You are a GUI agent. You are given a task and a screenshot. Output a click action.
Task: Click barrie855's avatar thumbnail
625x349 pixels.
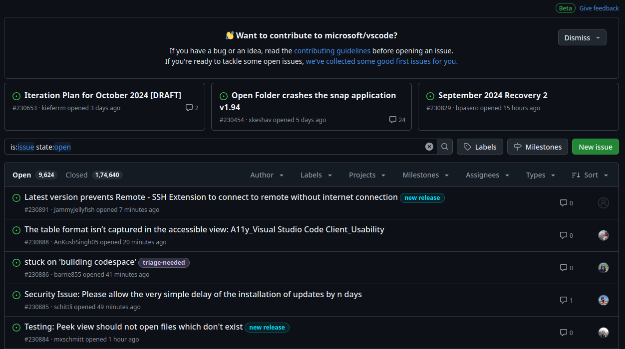click(603, 267)
